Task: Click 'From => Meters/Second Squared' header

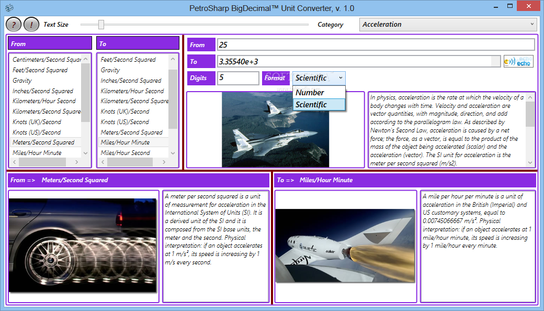Action: [139, 180]
